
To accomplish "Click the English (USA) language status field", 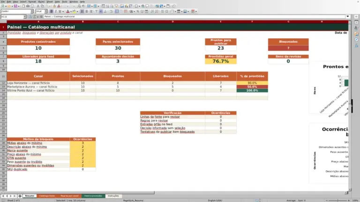I will (215, 201).
